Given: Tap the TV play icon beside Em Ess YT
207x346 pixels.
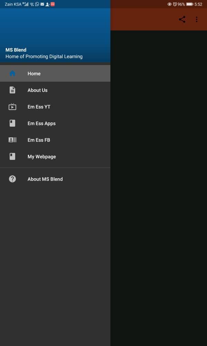Looking at the screenshot, I should [x=12, y=107].
